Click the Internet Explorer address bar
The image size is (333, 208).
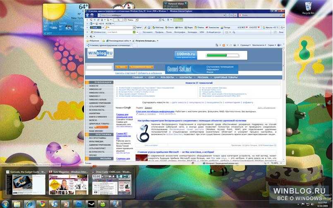pos(161,15)
